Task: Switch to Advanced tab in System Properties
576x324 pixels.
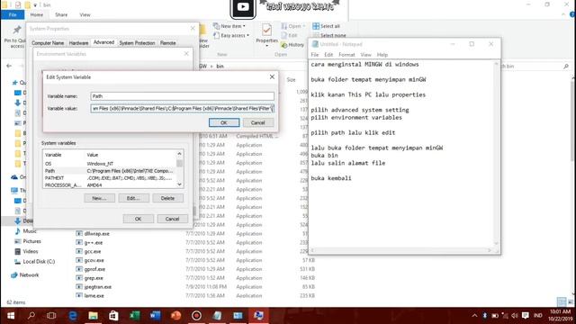Action: point(103,42)
